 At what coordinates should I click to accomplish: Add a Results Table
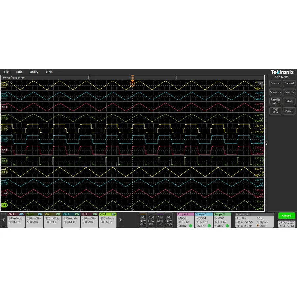tap(275, 101)
